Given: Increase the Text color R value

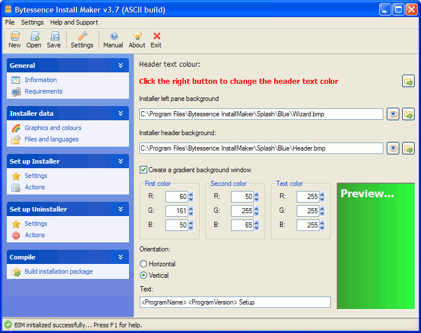Looking at the screenshot, I should [x=322, y=194].
